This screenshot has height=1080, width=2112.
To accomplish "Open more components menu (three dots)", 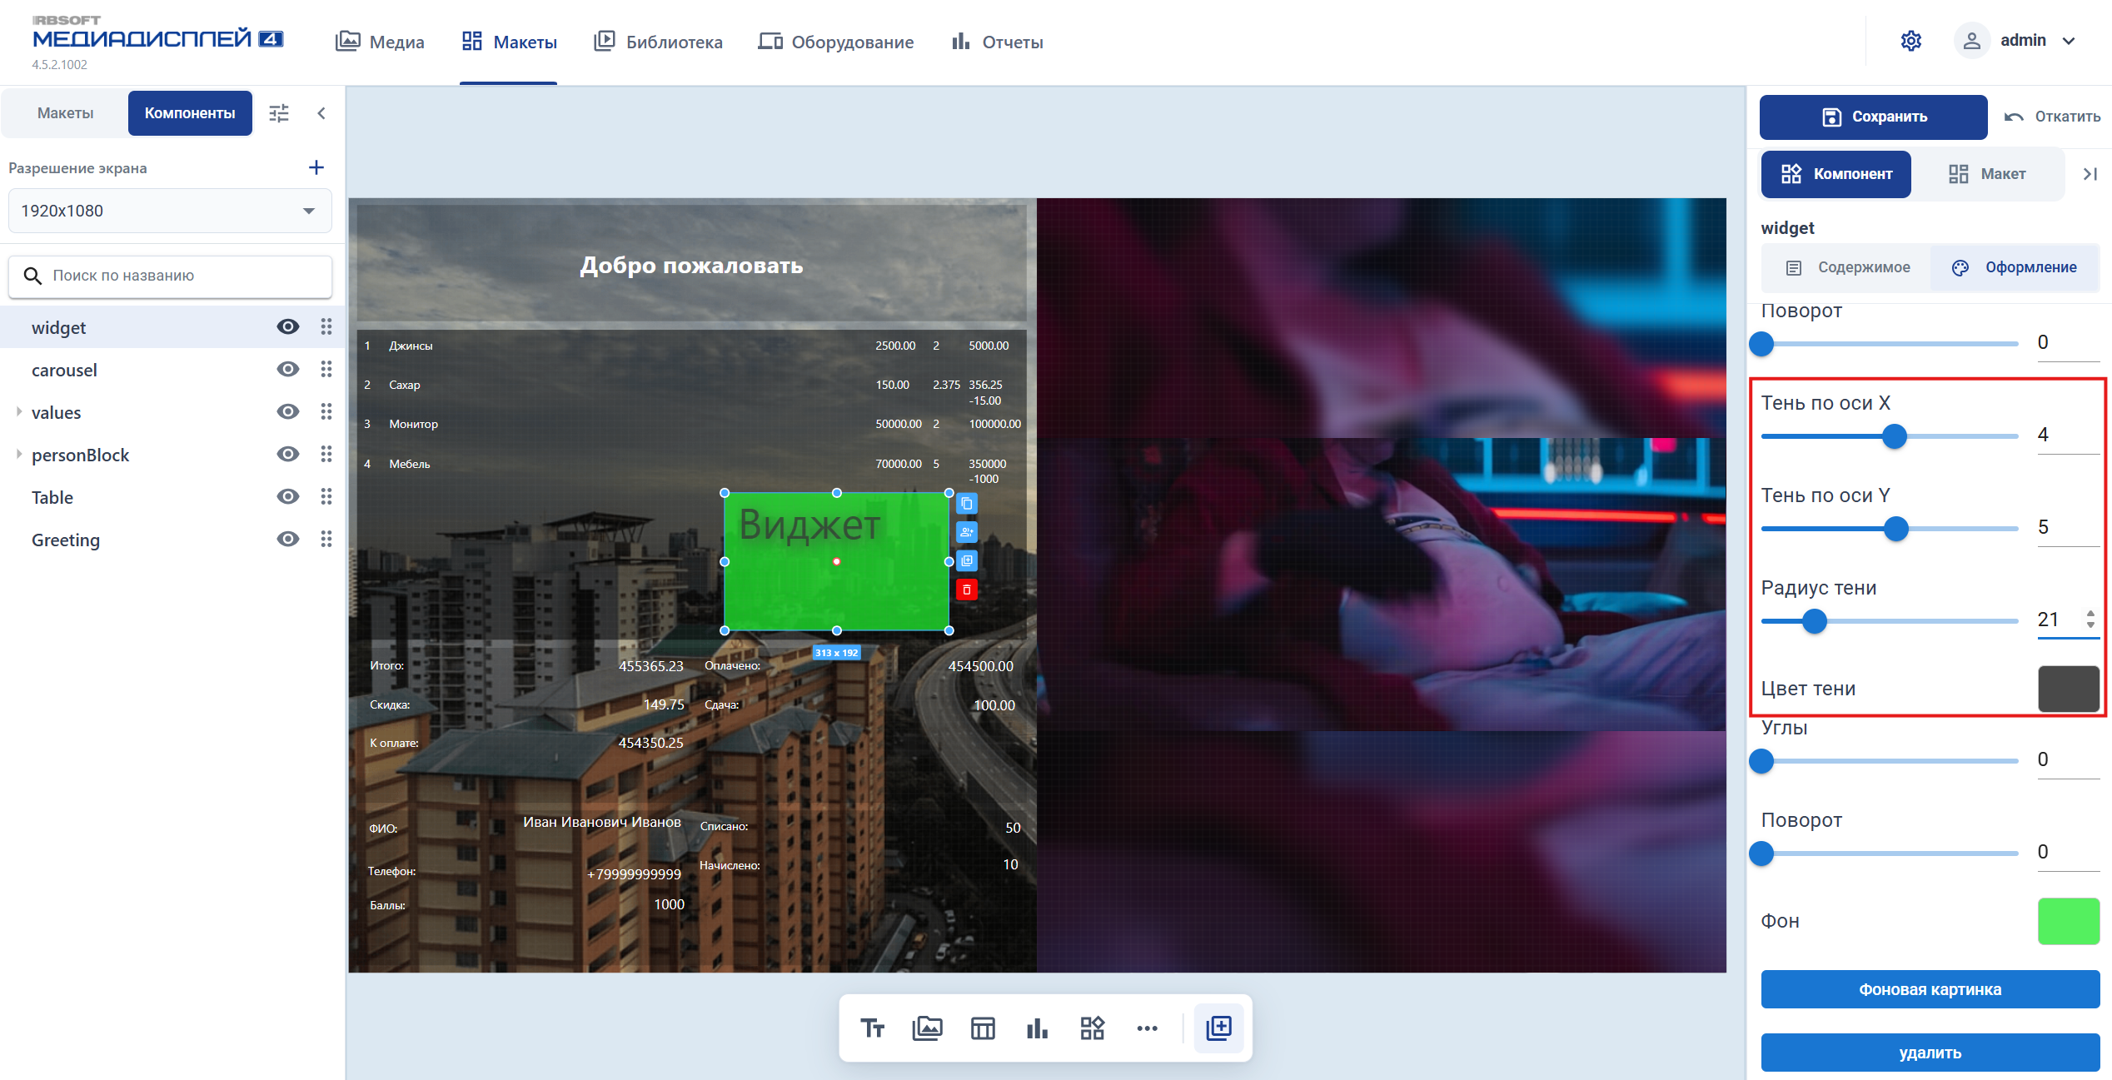I will (x=1147, y=1028).
